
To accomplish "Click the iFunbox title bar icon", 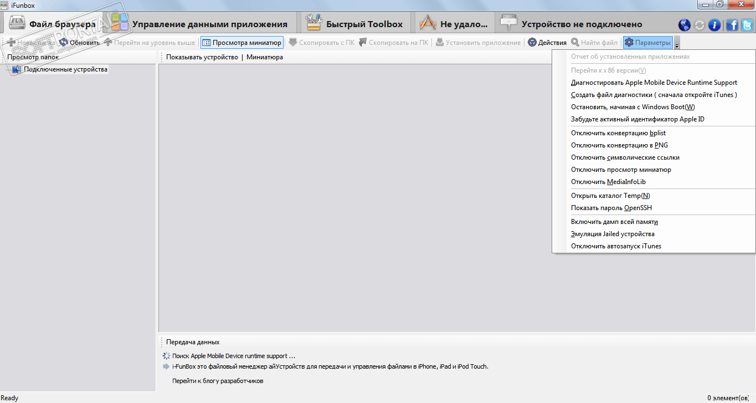I will click(x=4, y=5).
